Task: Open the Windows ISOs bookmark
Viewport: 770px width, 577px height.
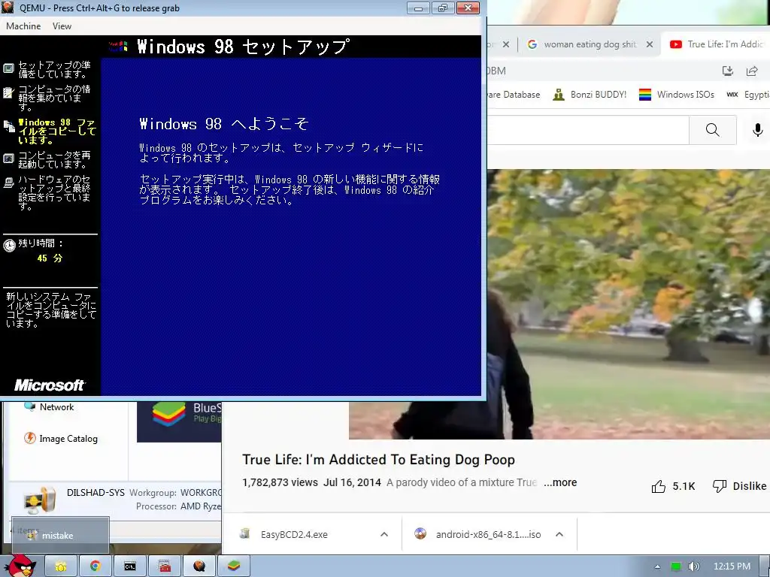Action: click(676, 95)
